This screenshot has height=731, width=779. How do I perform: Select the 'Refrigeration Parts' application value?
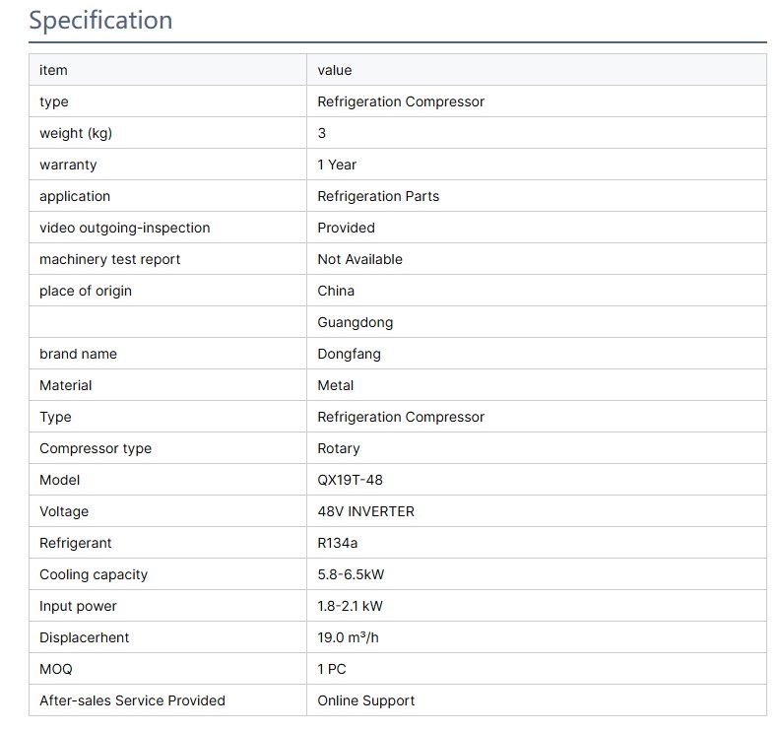[x=378, y=196]
